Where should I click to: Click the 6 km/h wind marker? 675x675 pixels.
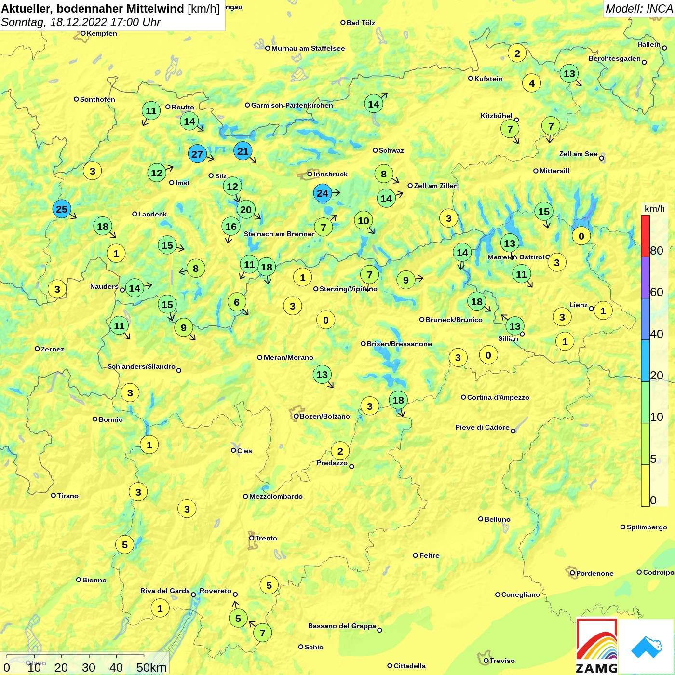pos(237,302)
